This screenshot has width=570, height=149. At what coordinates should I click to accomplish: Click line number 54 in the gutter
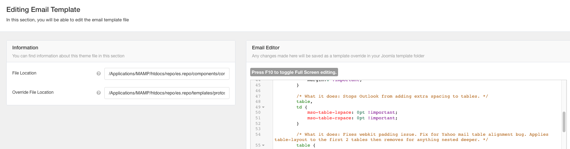(x=258, y=134)
